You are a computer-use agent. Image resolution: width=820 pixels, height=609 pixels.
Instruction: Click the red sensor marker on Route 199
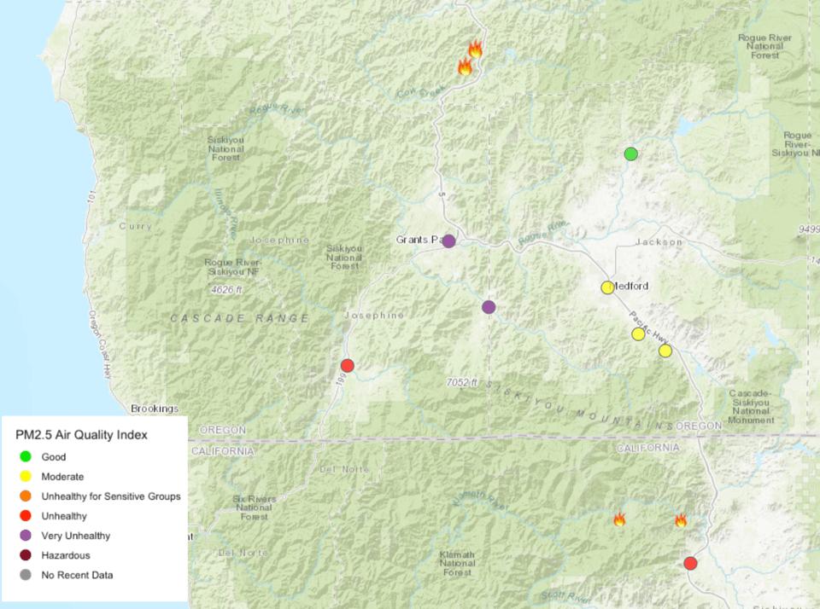coord(348,366)
